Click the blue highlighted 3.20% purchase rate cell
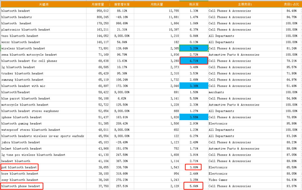Viewport: 302px width, 190px height. click(x=194, y=48)
